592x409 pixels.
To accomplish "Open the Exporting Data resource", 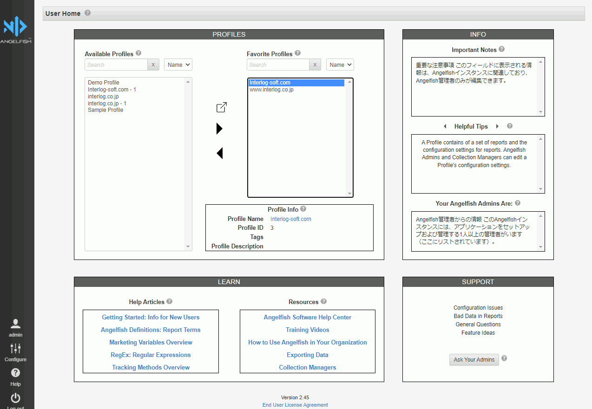I will click(x=308, y=355).
